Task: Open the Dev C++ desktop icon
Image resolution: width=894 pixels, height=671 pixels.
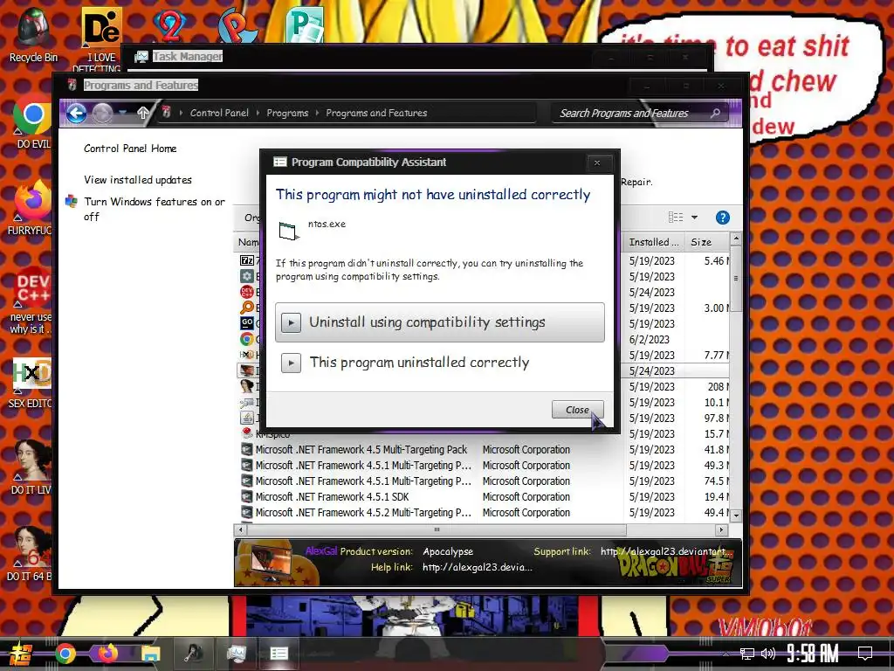Action: click(x=31, y=301)
